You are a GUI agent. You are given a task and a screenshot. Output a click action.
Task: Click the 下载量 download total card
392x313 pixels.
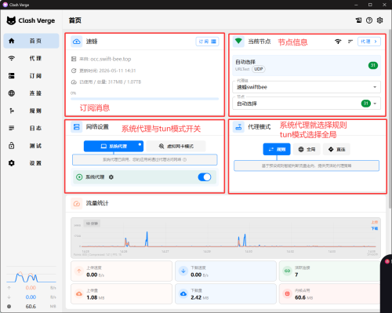(226, 293)
